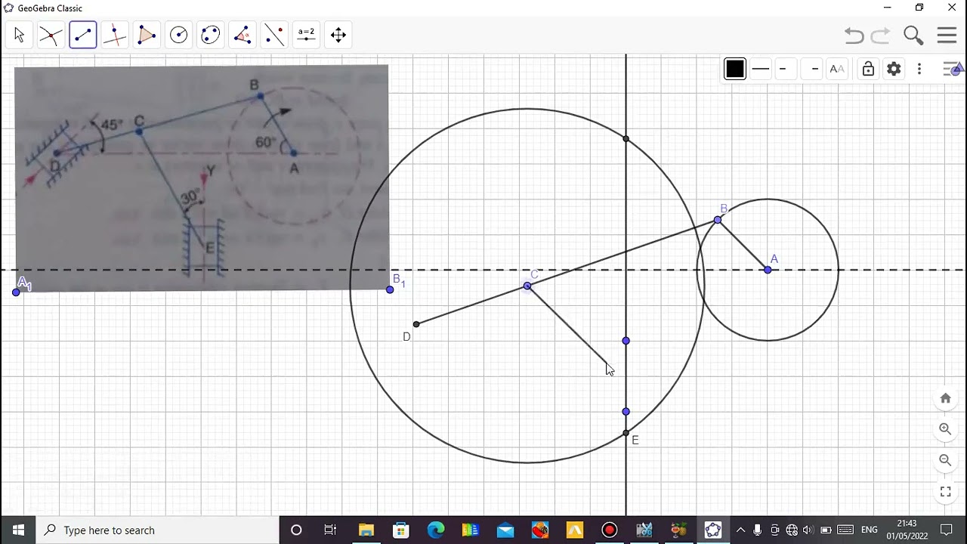Open the Windows notification center

point(947,530)
